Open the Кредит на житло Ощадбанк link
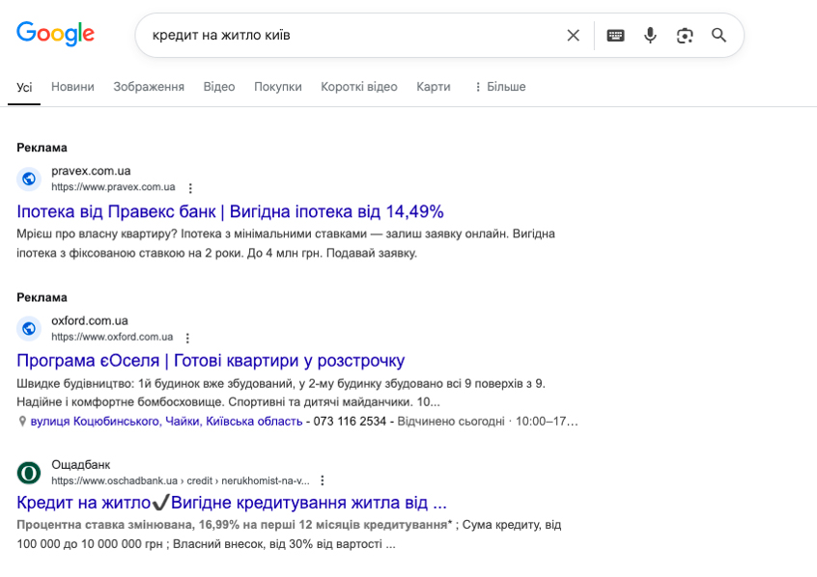 [x=232, y=503]
